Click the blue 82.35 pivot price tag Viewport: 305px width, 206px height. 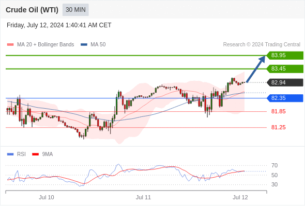(285, 98)
